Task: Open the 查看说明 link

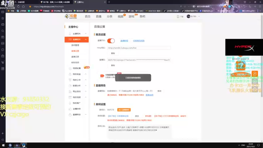Action: click(150, 95)
